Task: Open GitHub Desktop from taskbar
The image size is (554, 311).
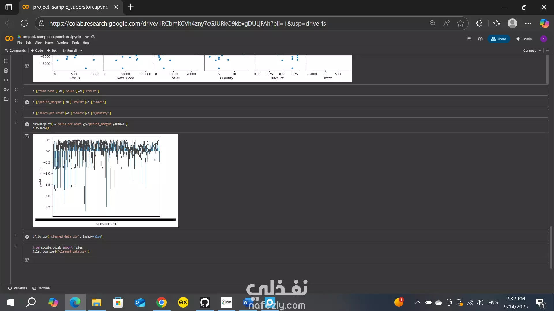Action: (205, 302)
